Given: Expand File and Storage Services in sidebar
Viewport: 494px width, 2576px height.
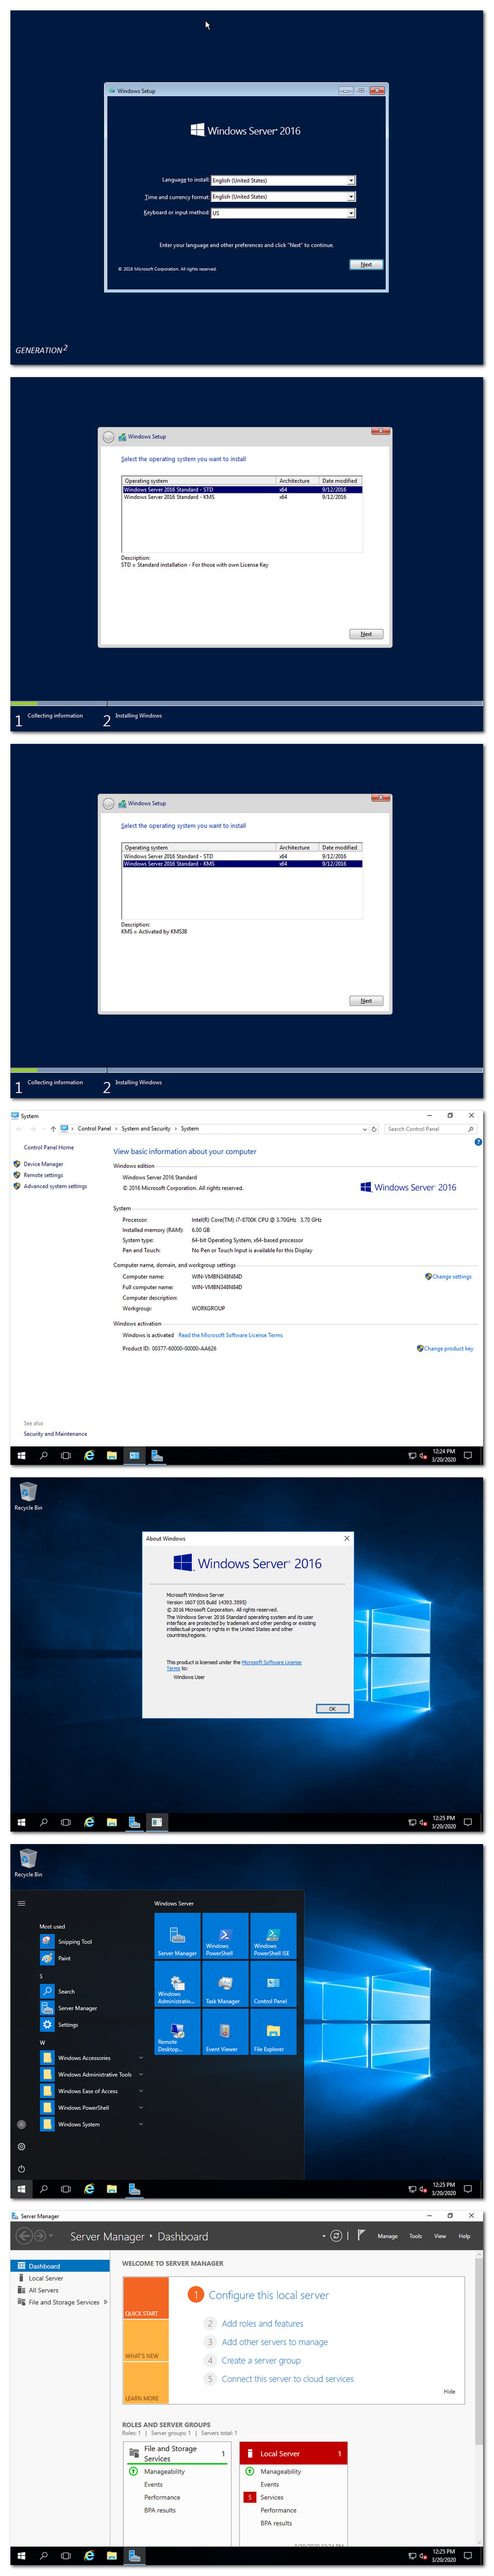Looking at the screenshot, I should tap(106, 2301).
